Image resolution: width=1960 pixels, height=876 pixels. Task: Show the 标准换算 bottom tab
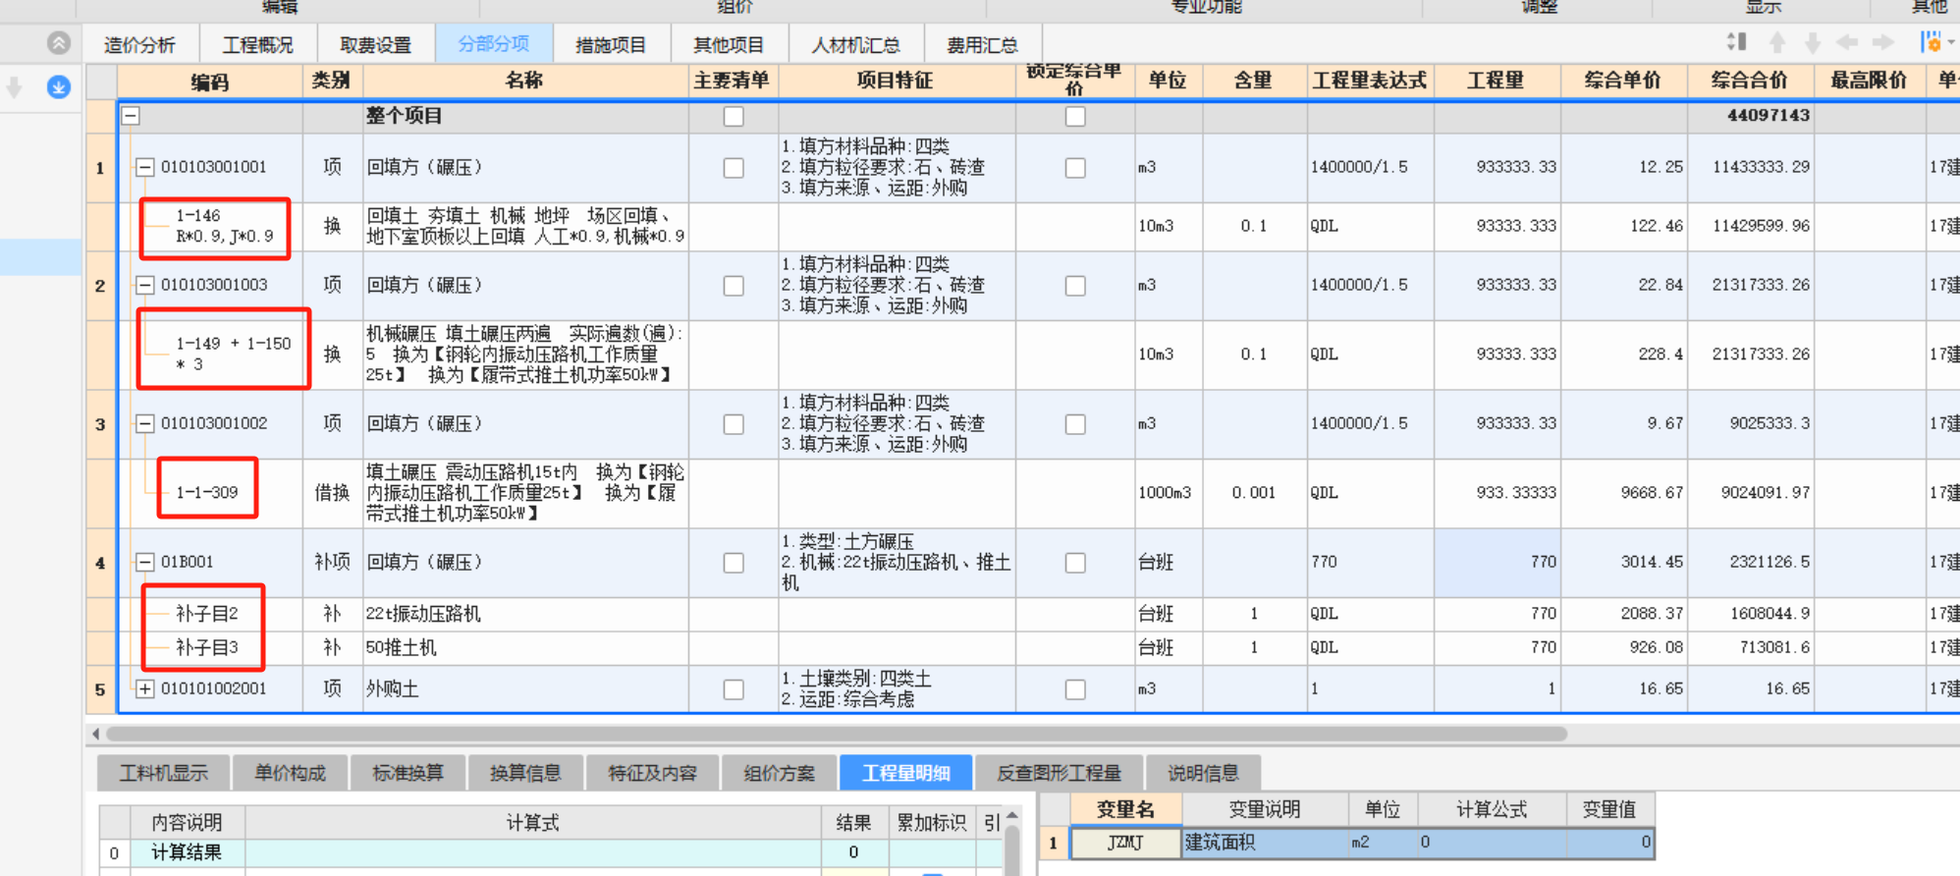pyautogui.click(x=408, y=773)
